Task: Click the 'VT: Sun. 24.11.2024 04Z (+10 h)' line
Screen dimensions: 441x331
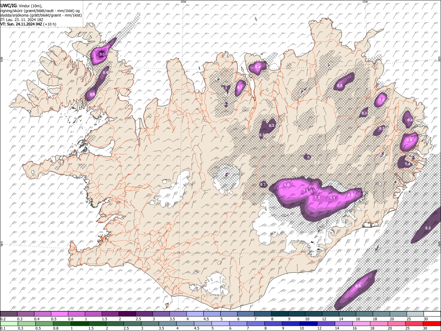Action: click(28, 24)
